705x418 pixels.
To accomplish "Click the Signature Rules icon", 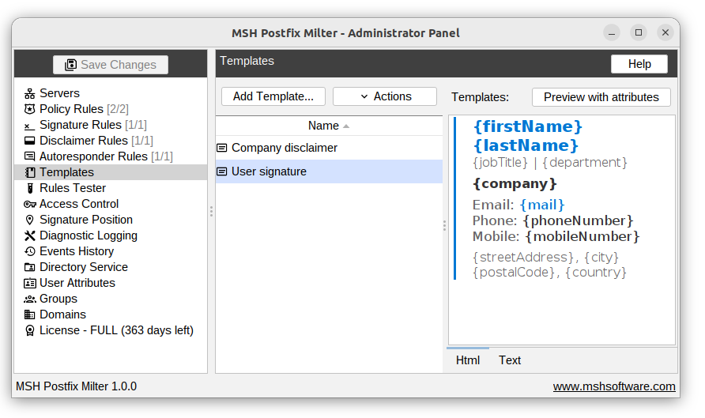I will click(30, 126).
